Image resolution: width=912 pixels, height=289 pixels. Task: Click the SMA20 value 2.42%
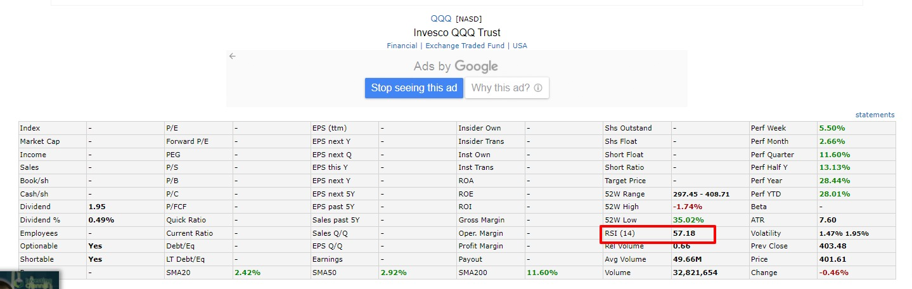tap(247, 273)
